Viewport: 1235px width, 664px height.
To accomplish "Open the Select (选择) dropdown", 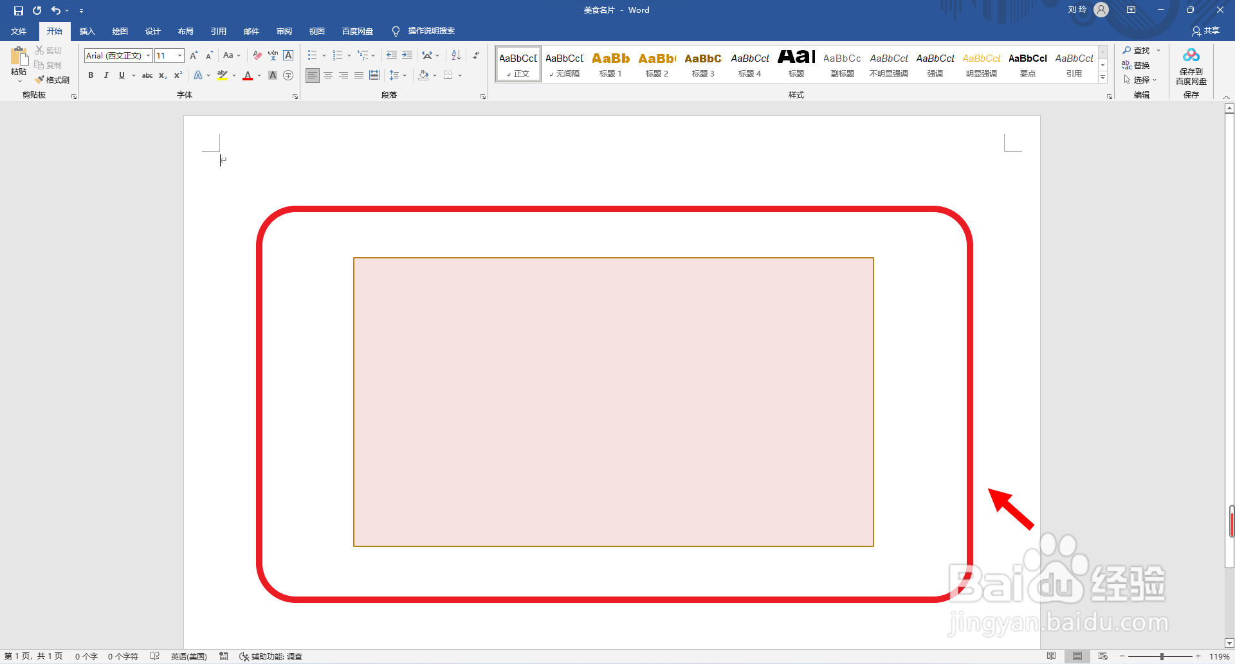I will coord(1140,80).
